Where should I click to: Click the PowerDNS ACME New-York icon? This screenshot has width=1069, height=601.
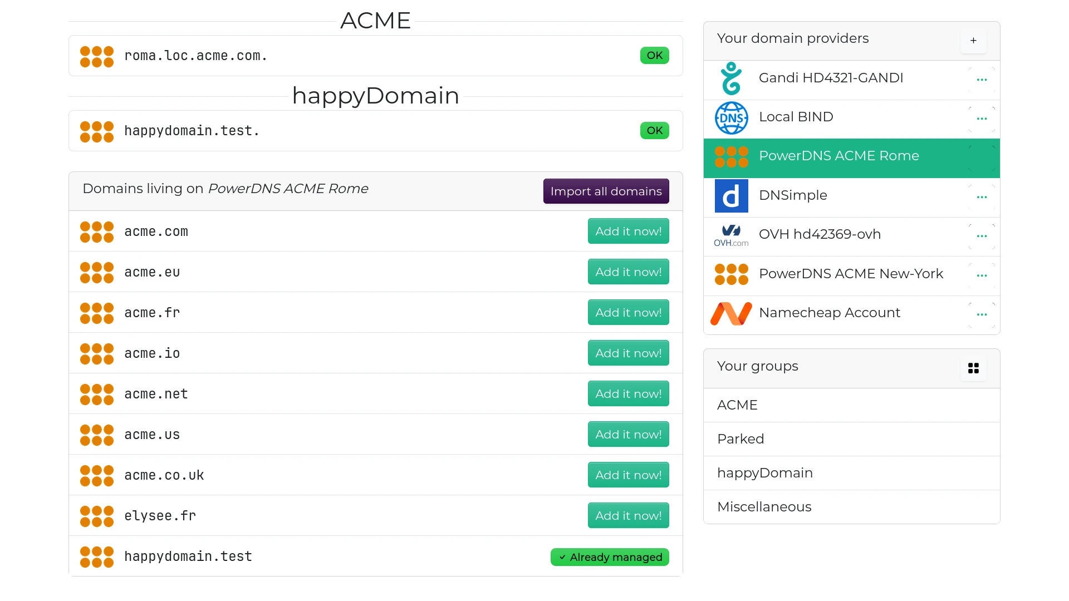(731, 274)
